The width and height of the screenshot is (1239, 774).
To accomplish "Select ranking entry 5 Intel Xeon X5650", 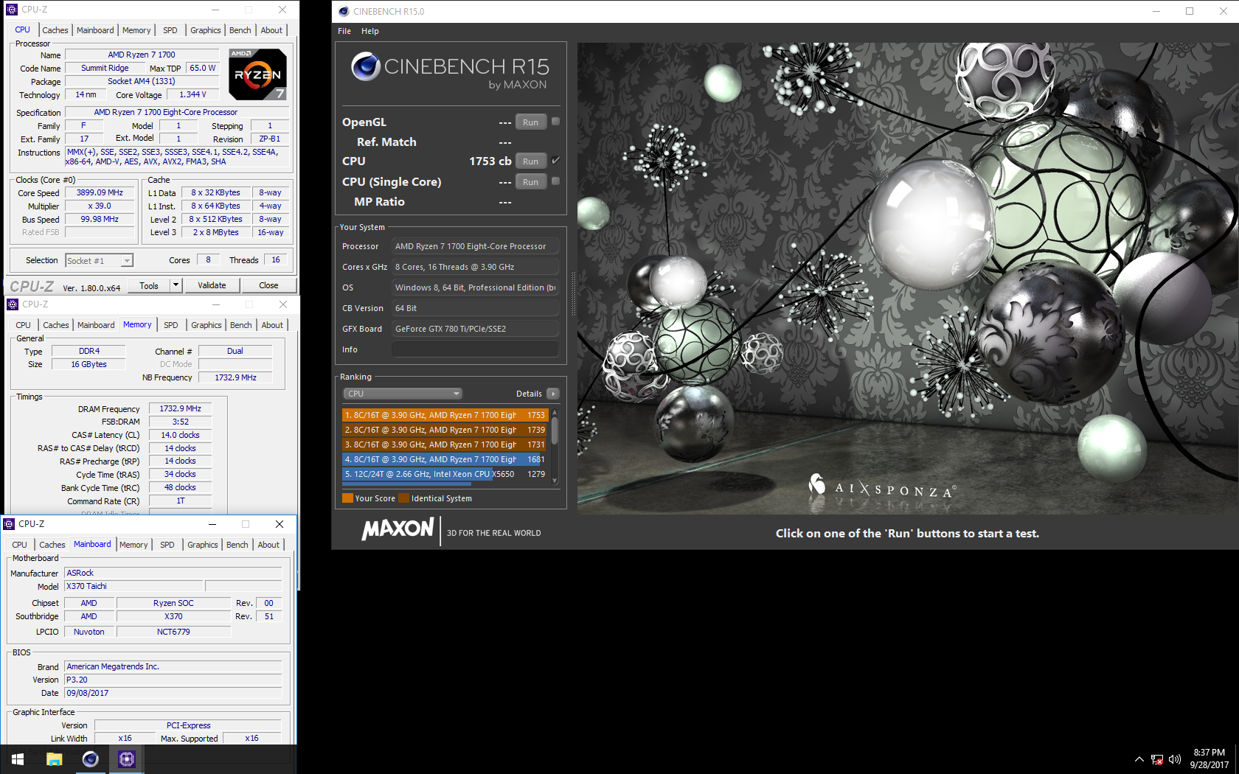I will click(x=445, y=474).
